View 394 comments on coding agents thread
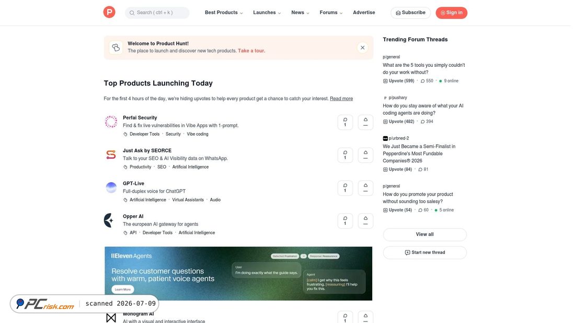 pos(427,122)
